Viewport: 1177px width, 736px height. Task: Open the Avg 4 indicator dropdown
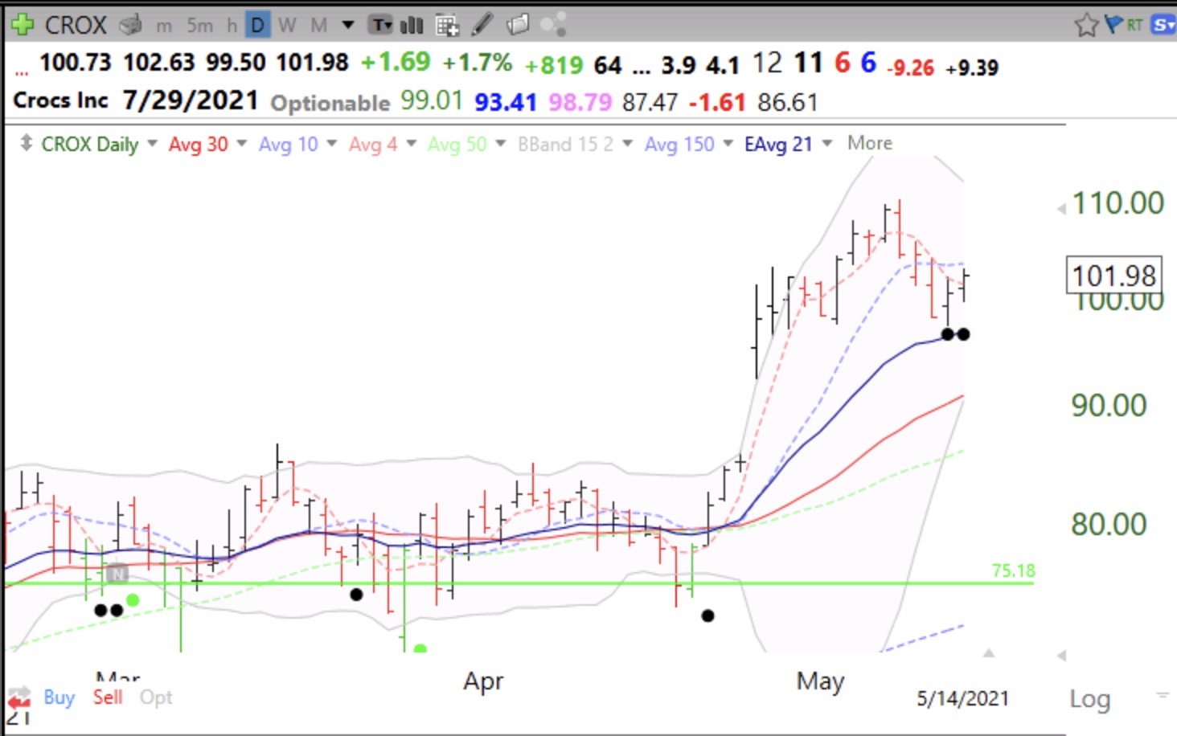[x=411, y=144]
